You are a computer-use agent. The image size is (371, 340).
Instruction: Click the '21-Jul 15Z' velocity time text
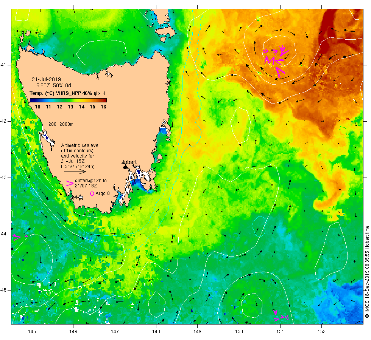click(x=73, y=161)
